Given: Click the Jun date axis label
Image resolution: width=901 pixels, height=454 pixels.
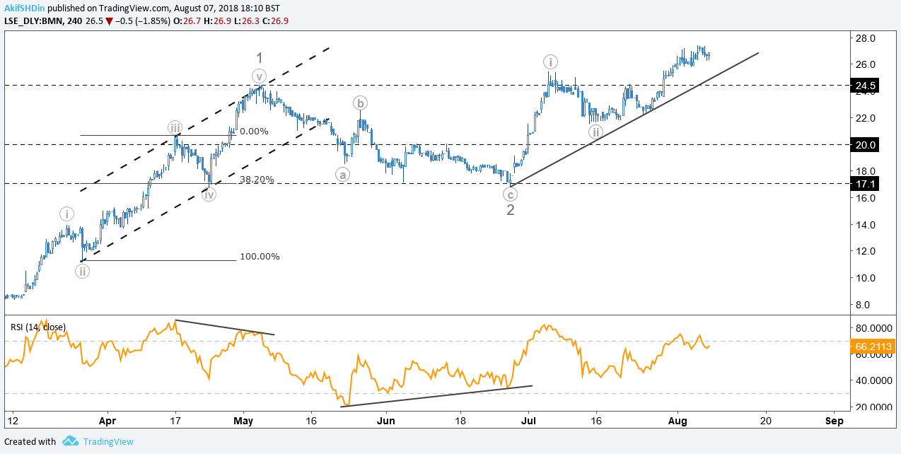Looking at the screenshot, I should click(x=385, y=421).
